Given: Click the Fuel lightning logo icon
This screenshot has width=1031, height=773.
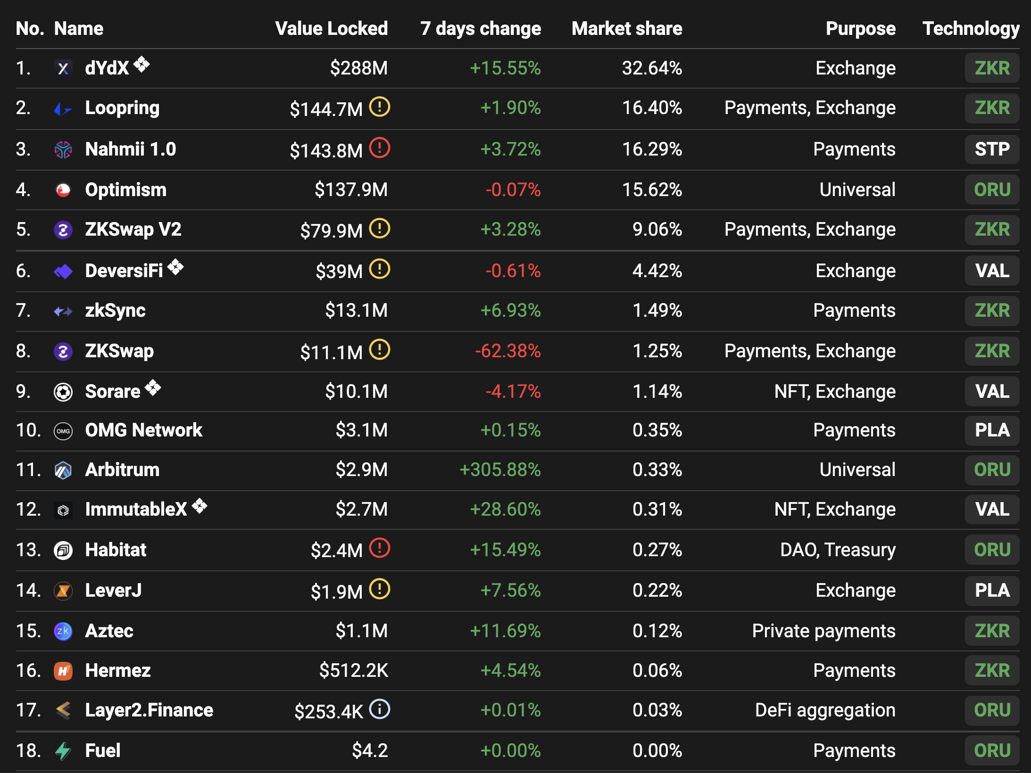Looking at the screenshot, I should 63,750.
